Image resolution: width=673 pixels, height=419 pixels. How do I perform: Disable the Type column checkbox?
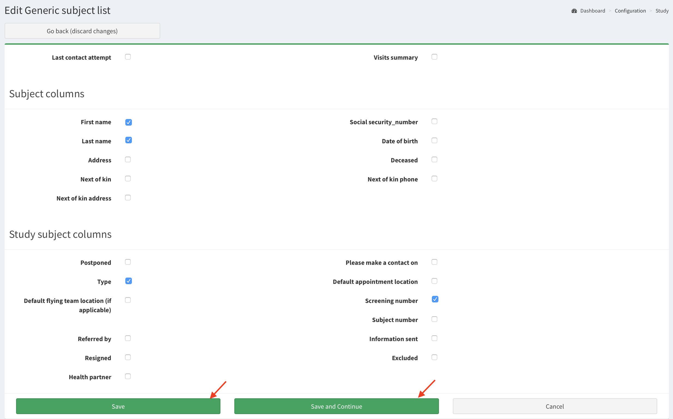[128, 281]
